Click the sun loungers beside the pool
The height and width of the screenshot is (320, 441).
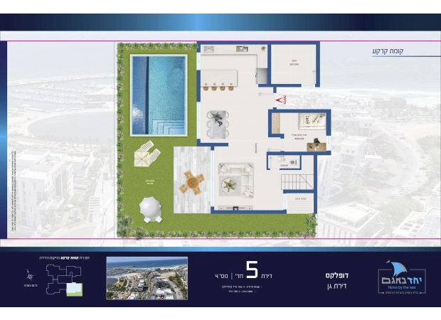pos(147,154)
